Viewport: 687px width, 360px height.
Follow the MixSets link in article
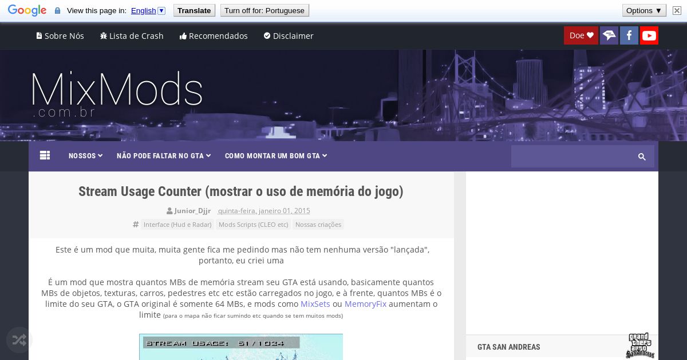315,304
